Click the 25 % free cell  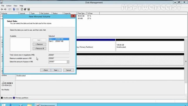click(x=89, y=19)
